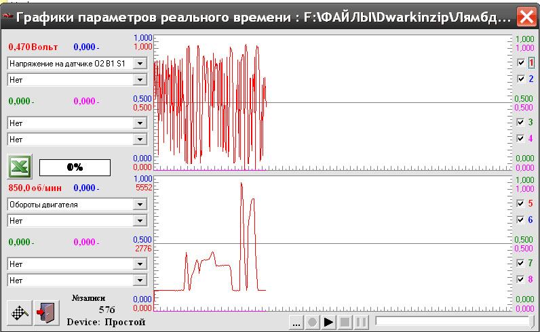
Task: Toggle channel 6 graph checkbox
Action: tap(521, 220)
